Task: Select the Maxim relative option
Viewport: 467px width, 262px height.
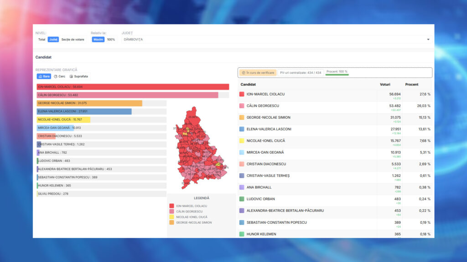Action: 98,40
